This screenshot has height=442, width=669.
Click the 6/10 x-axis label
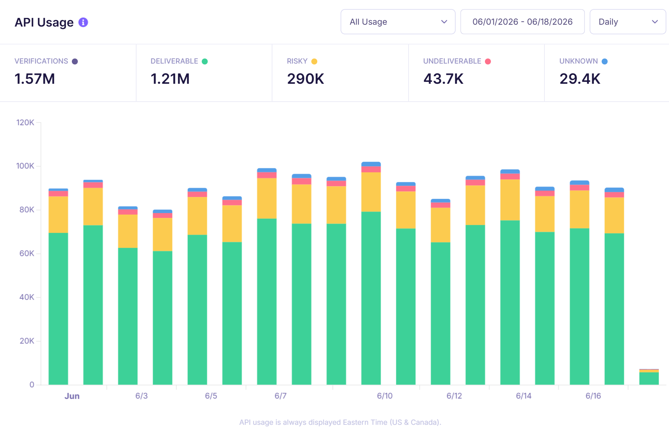[x=385, y=396]
